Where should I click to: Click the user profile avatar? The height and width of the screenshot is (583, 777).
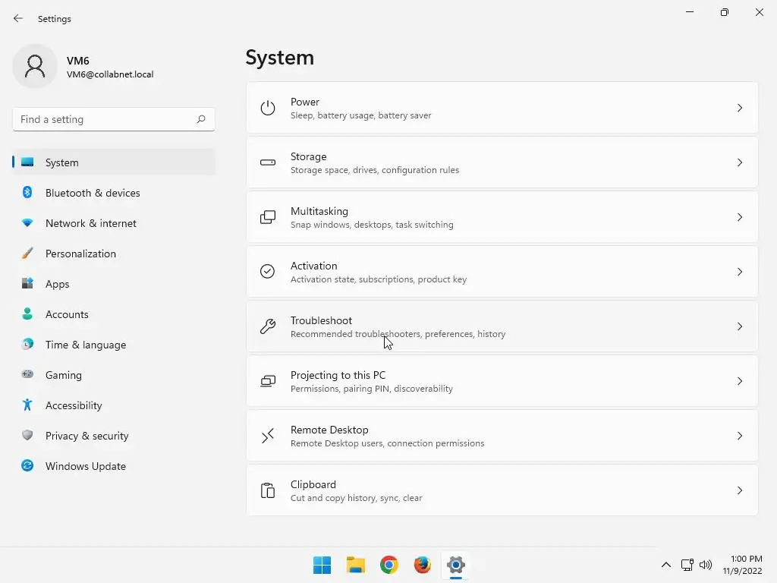[x=35, y=66]
